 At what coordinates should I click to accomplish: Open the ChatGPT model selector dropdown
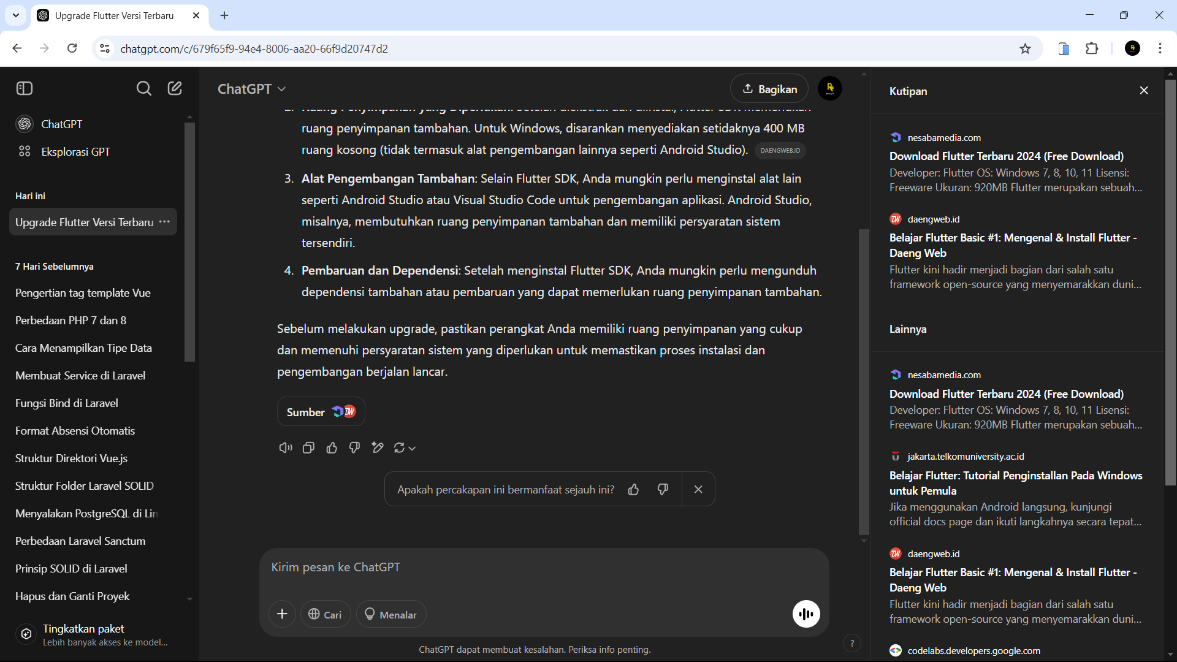click(251, 89)
